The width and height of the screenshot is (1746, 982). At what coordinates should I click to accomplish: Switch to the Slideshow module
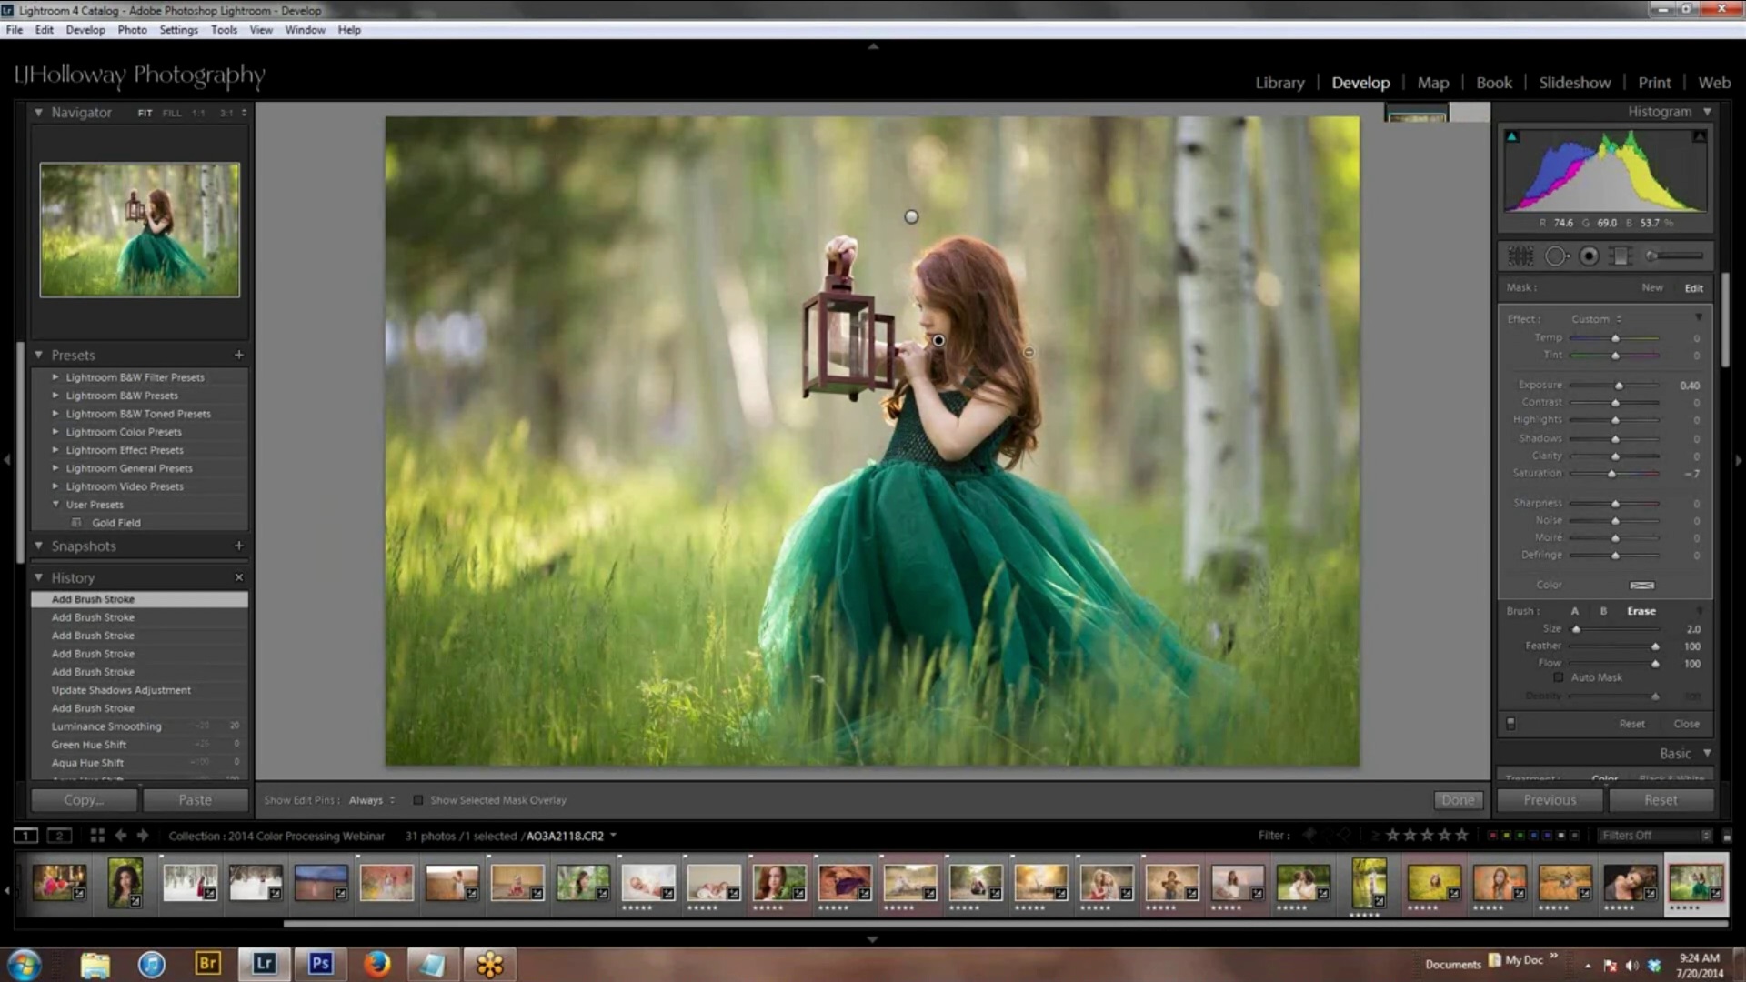click(x=1574, y=83)
